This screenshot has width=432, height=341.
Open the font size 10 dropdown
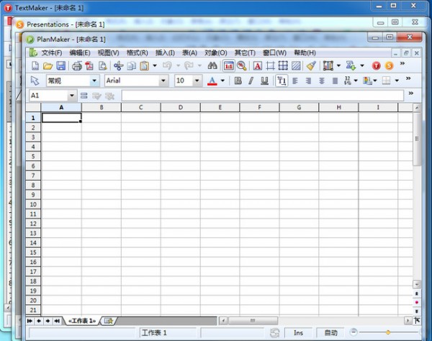[x=197, y=81]
